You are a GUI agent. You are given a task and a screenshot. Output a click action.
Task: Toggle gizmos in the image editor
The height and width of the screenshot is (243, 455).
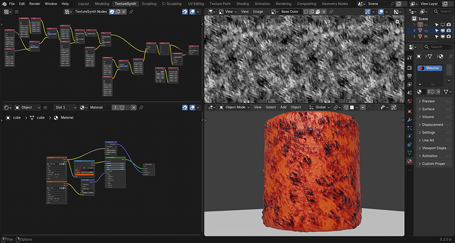(368, 12)
